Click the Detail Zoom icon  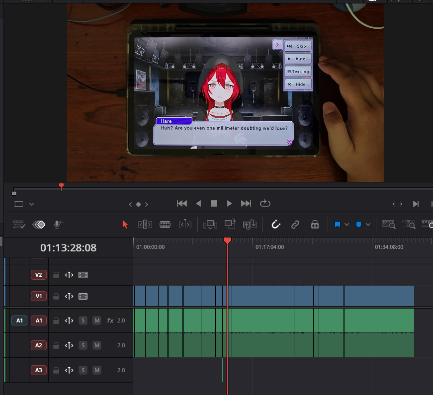click(x=409, y=225)
